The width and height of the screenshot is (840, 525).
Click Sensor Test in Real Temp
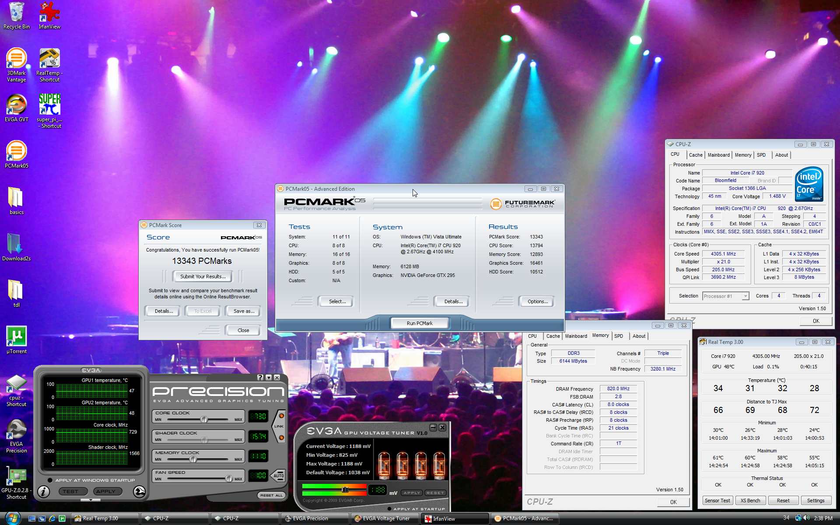(x=717, y=500)
